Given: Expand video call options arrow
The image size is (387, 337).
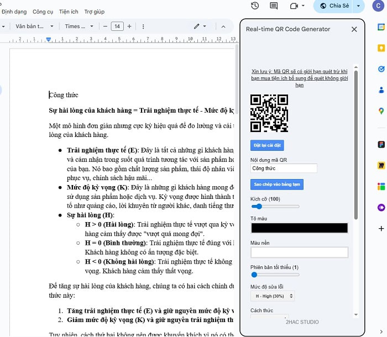Looking at the screenshot, I should [x=303, y=6].
